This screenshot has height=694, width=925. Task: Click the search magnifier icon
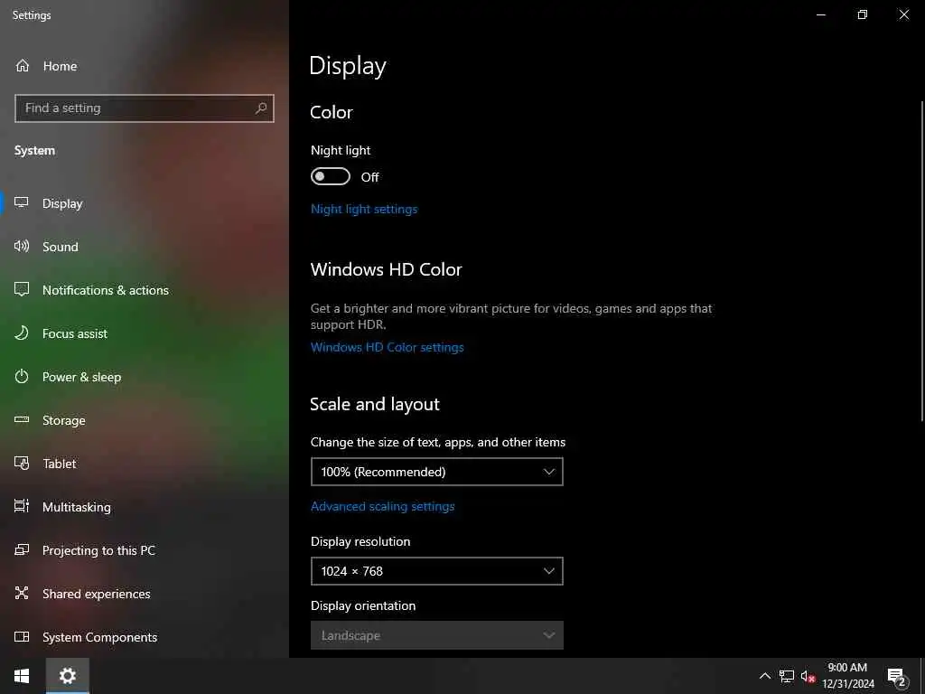pos(261,108)
